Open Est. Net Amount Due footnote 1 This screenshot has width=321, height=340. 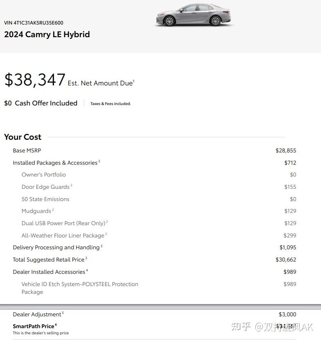134,81
